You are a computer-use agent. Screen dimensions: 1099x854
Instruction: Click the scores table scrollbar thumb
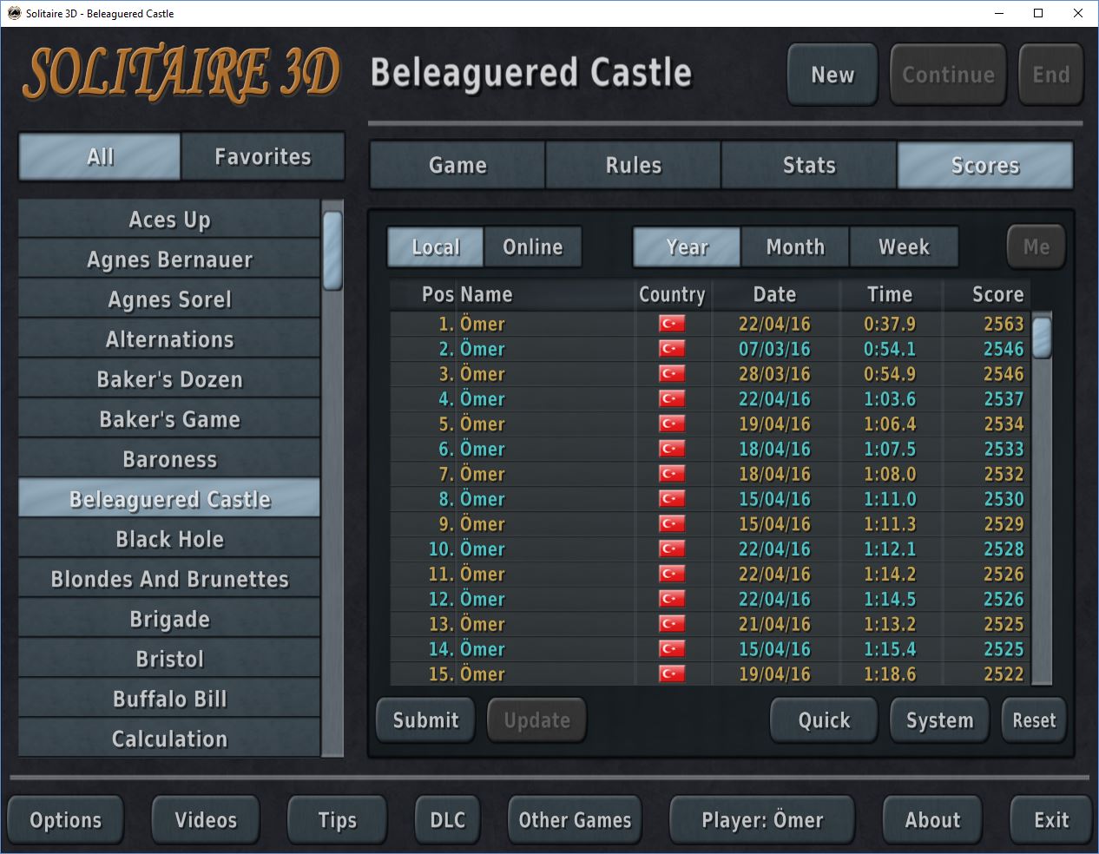coord(1042,338)
